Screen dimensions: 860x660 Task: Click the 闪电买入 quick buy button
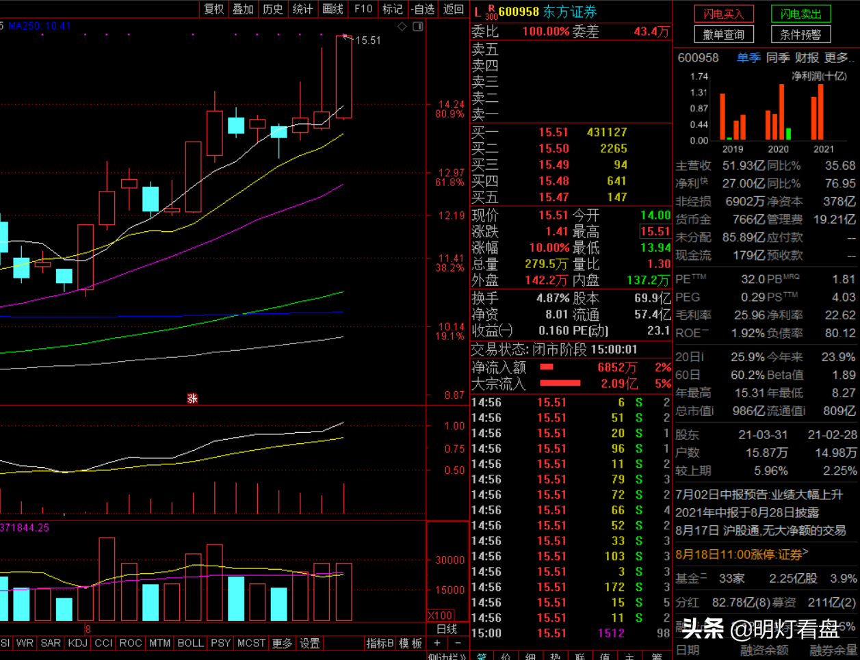tap(724, 14)
